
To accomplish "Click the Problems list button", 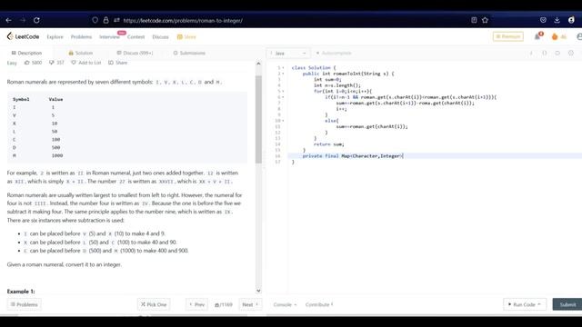I will click(25, 304).
